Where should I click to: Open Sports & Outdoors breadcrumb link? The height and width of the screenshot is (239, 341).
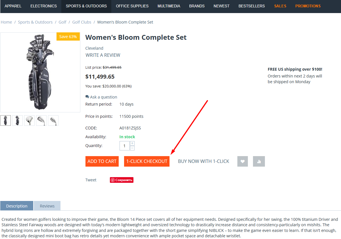(35, 22)
